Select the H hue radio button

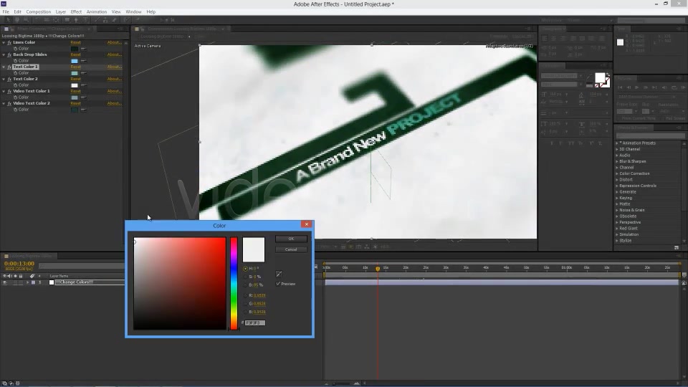pyautogui.click(x=245, y=269)
